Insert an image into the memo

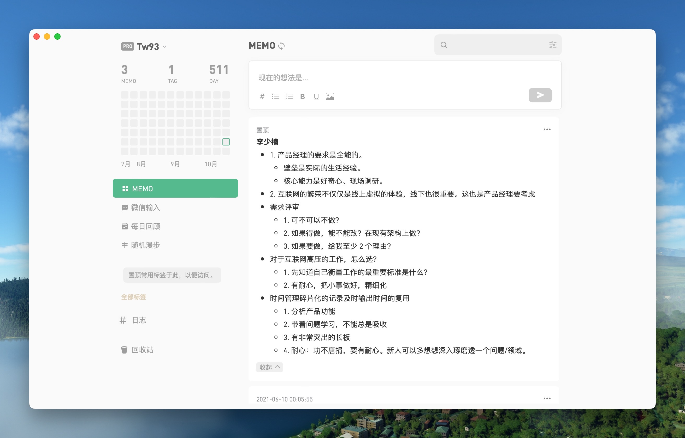click(x=330, y=96)
